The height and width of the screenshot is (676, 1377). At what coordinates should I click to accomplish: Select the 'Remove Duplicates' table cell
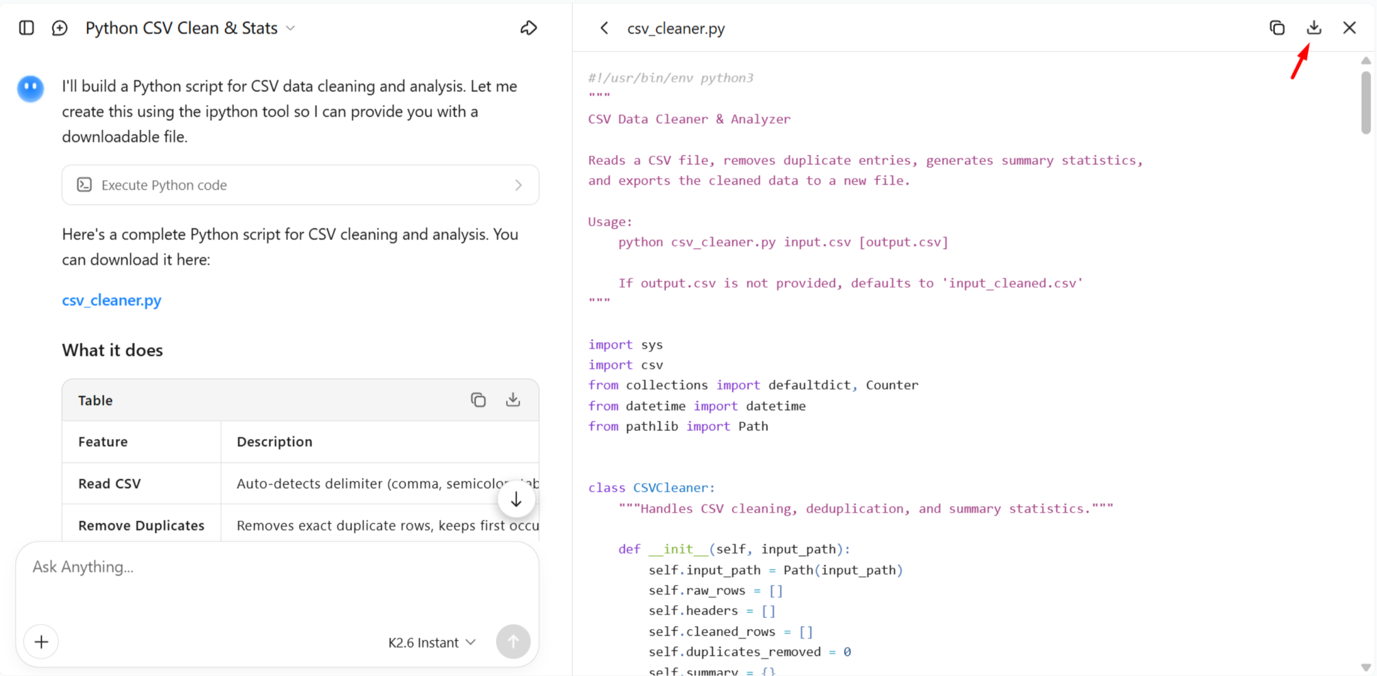coord(141,525)
